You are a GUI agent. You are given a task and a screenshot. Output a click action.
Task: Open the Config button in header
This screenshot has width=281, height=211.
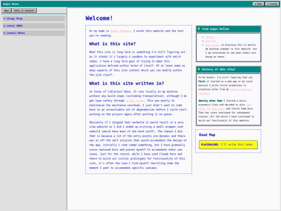[272, 4]
